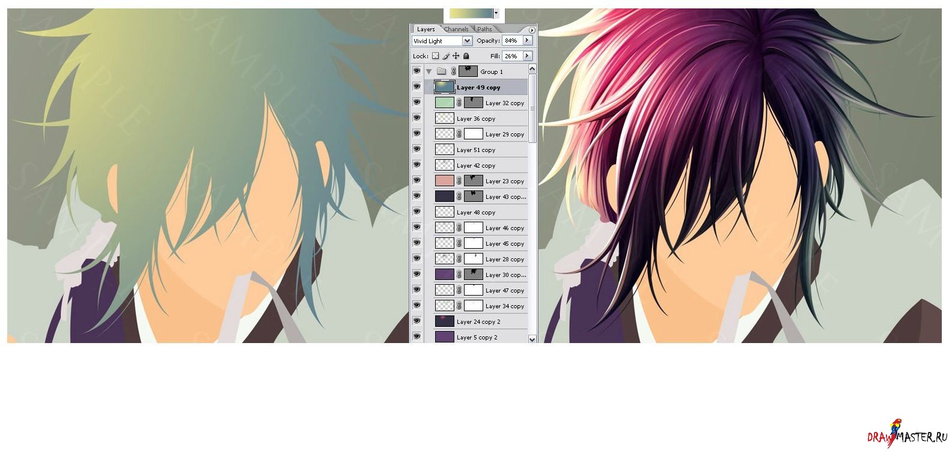Select Layer 49 copy gradient thumbnail
952x453 pixels.
click(x=445, y=87)
